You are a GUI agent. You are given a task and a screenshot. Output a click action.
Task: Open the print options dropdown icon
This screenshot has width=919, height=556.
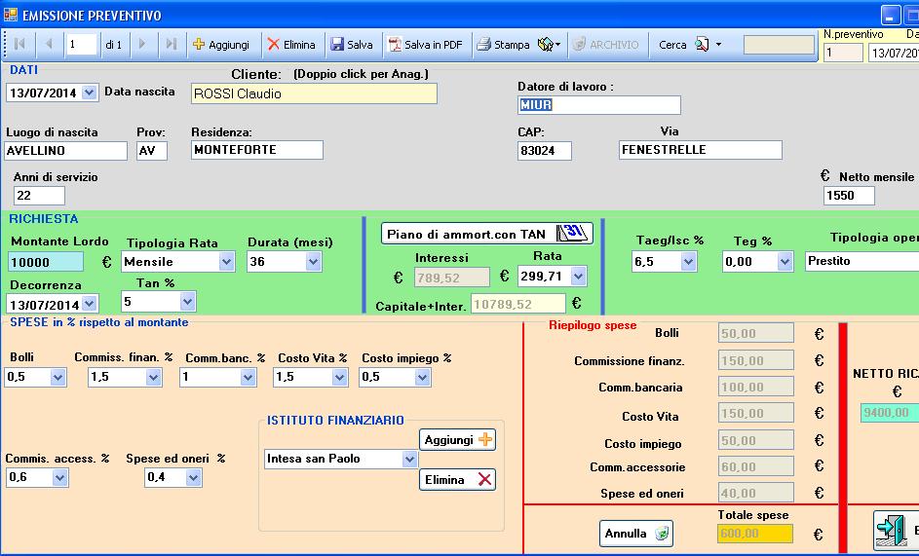coord(549,45)
